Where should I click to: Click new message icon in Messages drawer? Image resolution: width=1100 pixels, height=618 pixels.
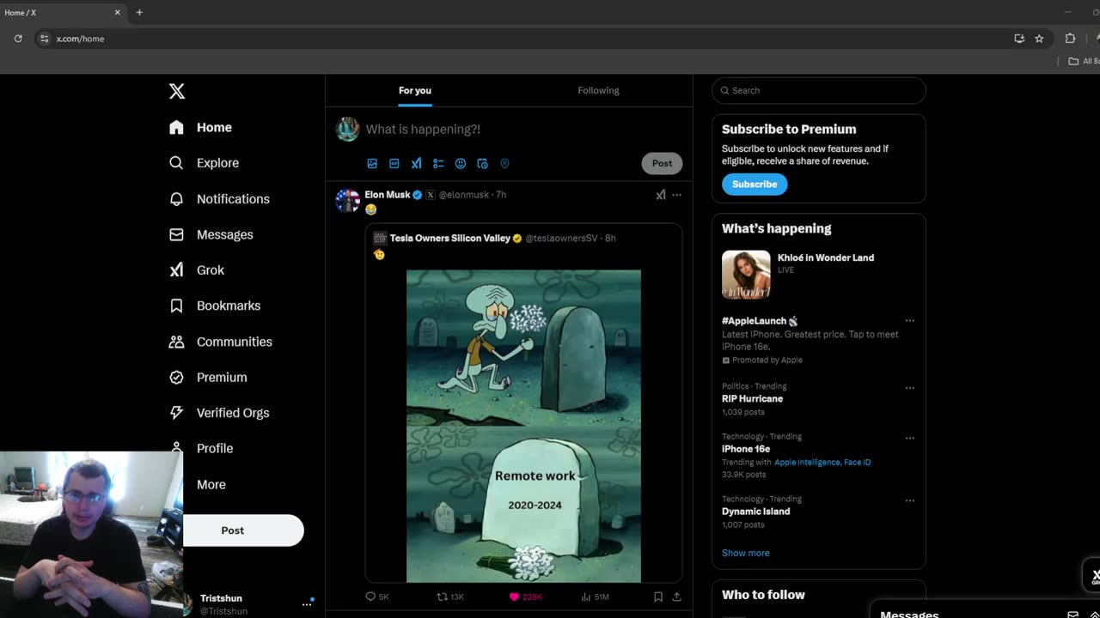(1072, 615)
